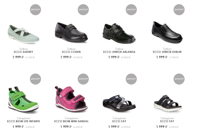Click the discount badge above ECCO AUDREY

(x=35, y=10)
